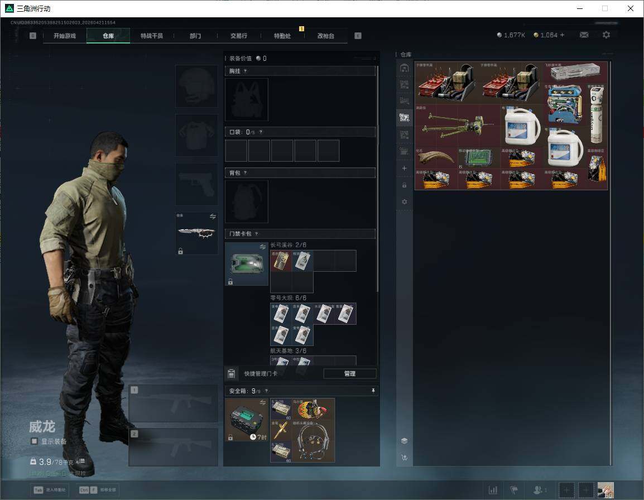Select the safe box case item
This screenshot has width=644, height=500.
coord(247,420)
